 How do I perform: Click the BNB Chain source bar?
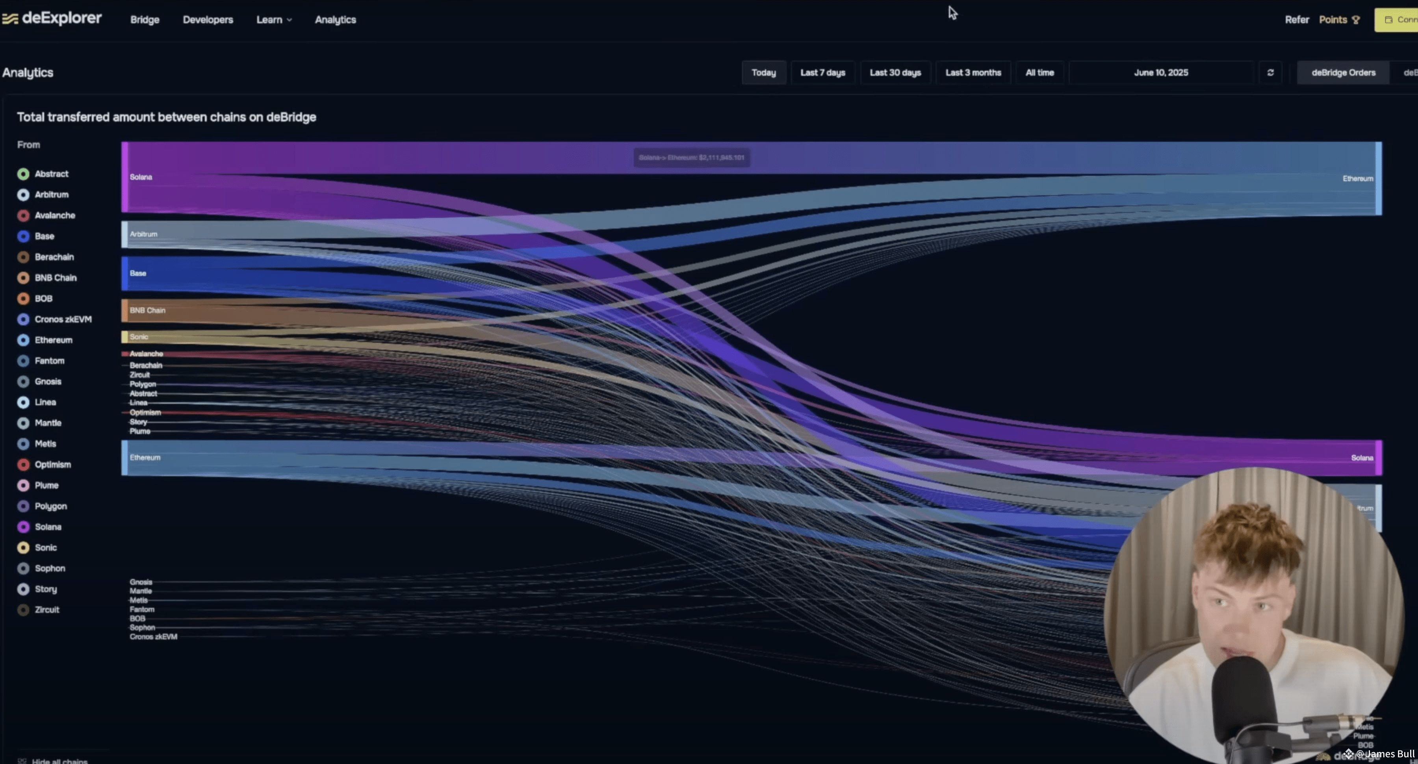point(125,310)
